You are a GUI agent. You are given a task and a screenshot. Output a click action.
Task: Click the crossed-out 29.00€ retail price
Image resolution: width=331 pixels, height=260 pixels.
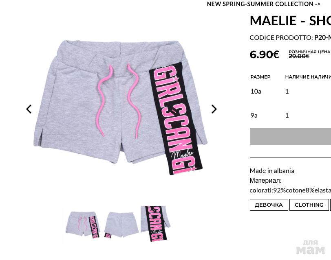[299, 56]
